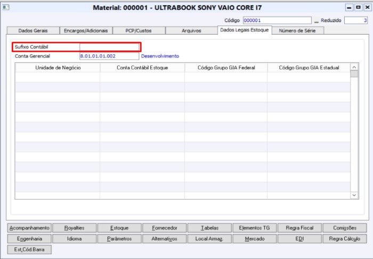Go to the Arquivos tab
The image size is (373, 259).
(191, 31)
